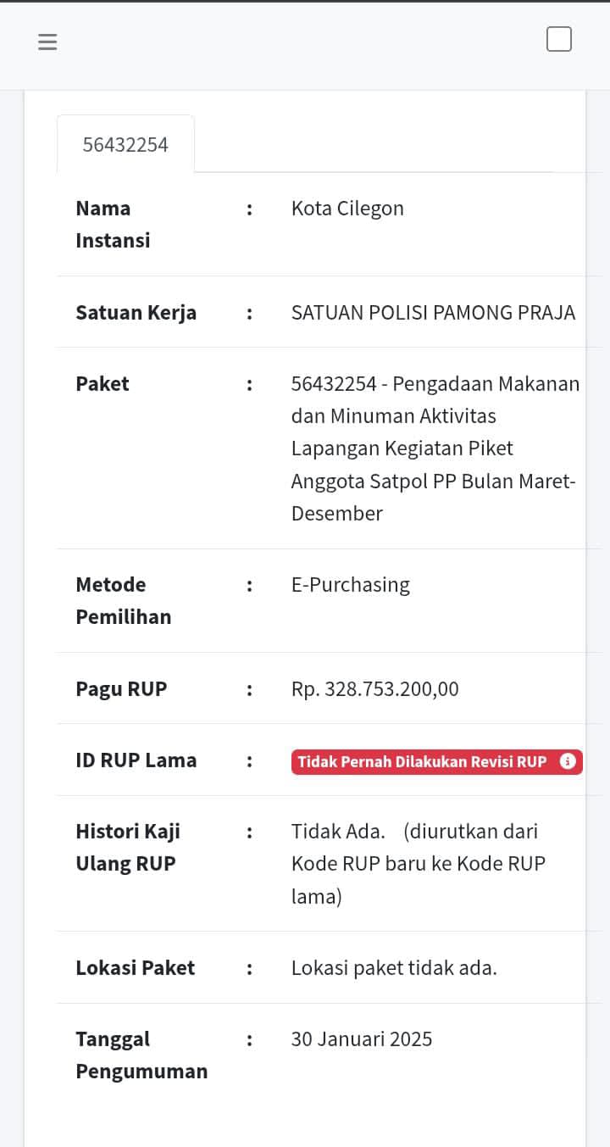Click the Pagu RUP amount Rp. 328.753.200,00

coord(374,689)
